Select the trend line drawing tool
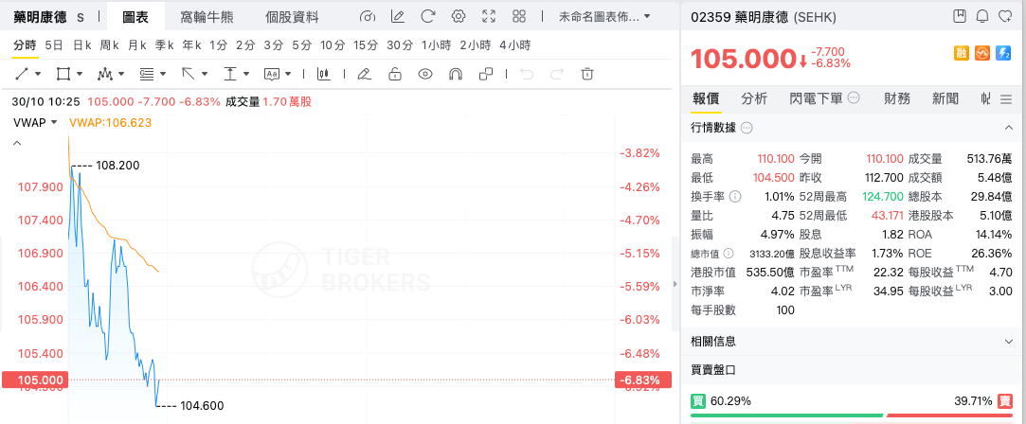1026x424 pixels. [22, 74]
